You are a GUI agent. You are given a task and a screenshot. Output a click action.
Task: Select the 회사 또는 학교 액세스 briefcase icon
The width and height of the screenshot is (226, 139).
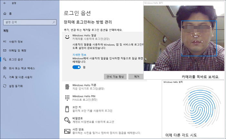tap(5, 68)
